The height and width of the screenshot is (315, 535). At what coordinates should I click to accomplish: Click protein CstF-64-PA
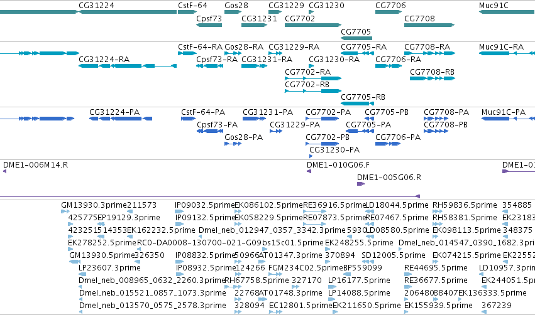click(x=202, y=112)
